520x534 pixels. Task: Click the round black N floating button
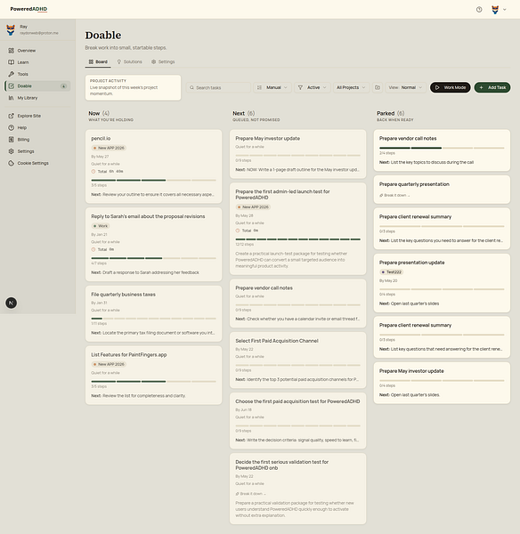click(12, 303)
